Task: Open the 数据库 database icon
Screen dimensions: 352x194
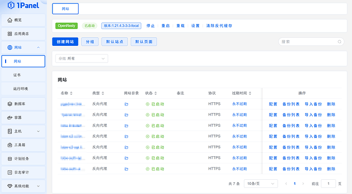Action: pos(10,104)
